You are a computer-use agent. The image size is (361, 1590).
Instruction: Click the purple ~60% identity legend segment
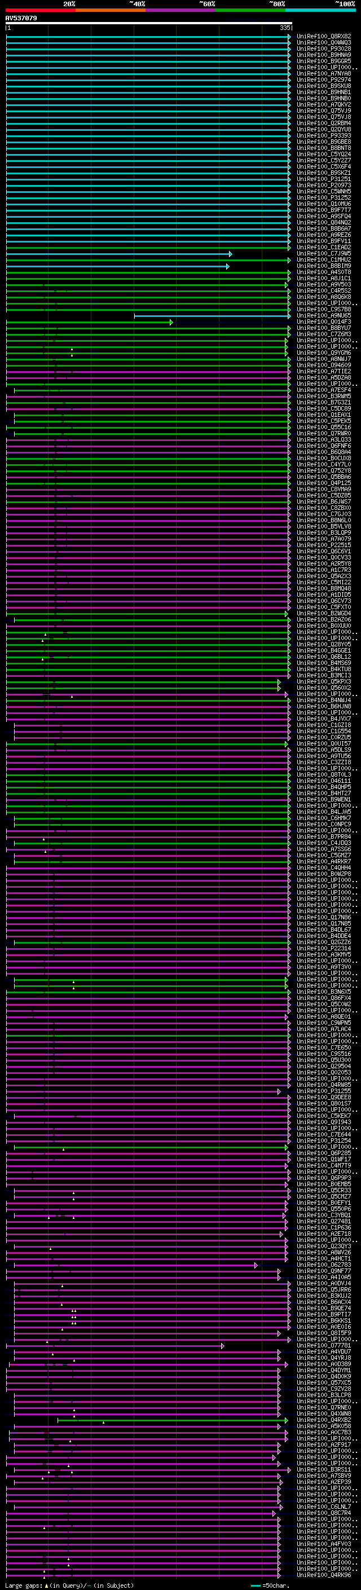pos(180,10)
